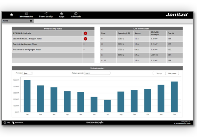Open the Power quality menu
This screenshot has width=197, height=139.
(46, 15)
